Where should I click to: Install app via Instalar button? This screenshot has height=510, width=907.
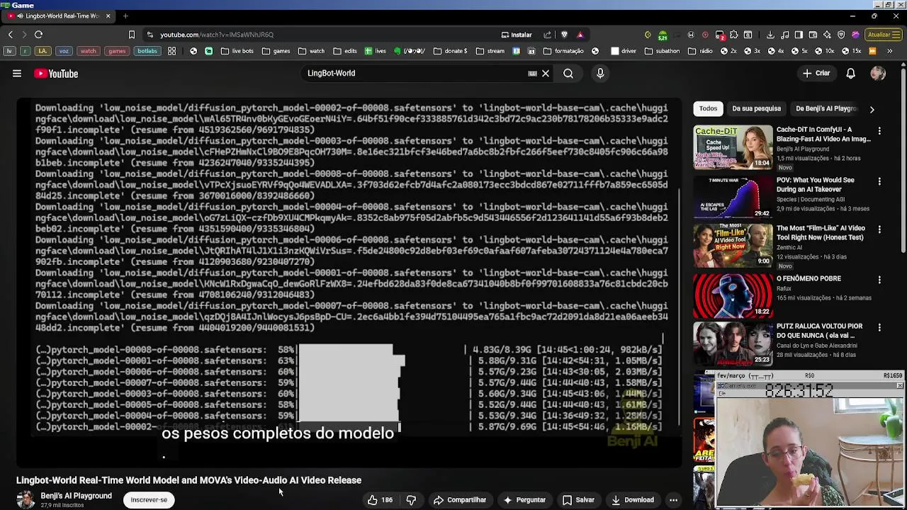pos(517,35)
